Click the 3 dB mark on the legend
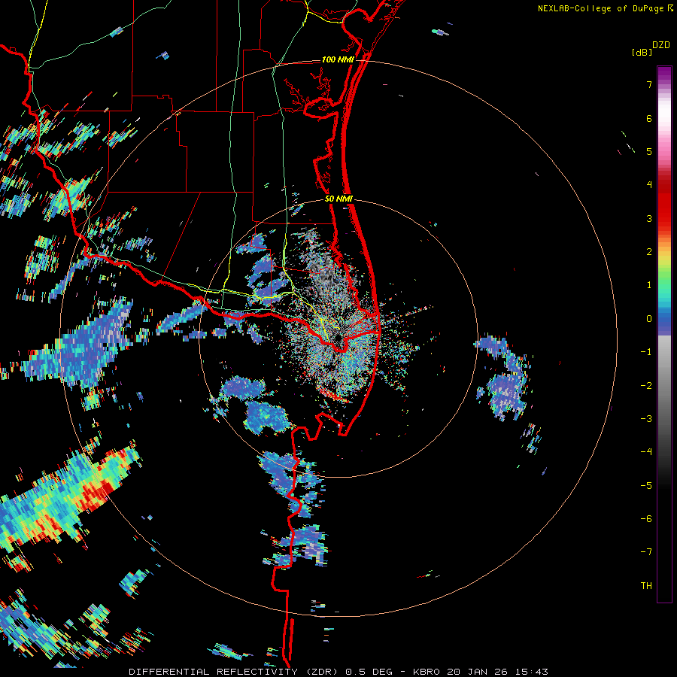 coord(649,218)
